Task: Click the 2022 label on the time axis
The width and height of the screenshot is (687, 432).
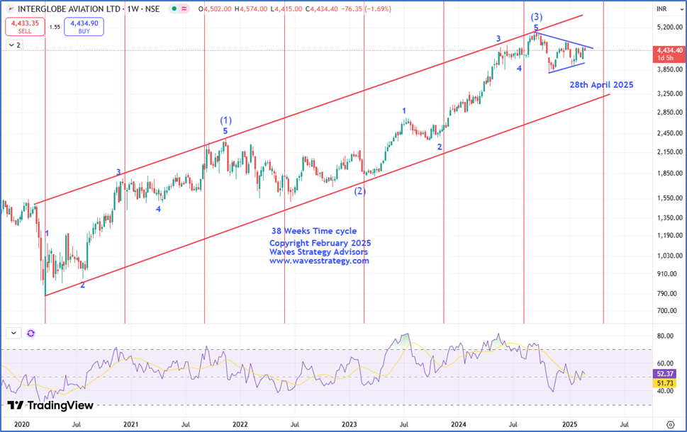Action: [240, 424]
